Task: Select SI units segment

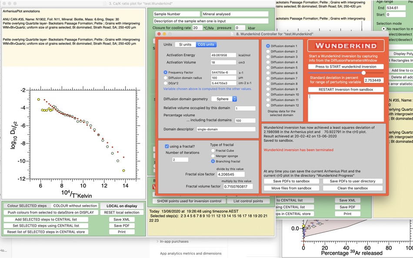Action: tap(185, 44)
